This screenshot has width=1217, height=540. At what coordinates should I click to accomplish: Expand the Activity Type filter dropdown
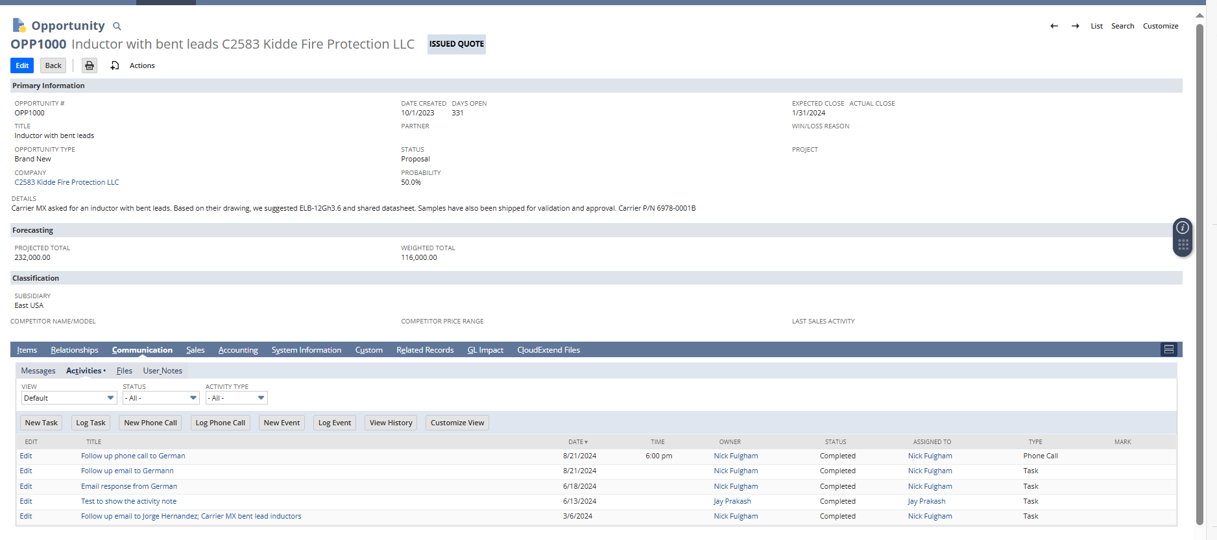click(x=236, y=398)
